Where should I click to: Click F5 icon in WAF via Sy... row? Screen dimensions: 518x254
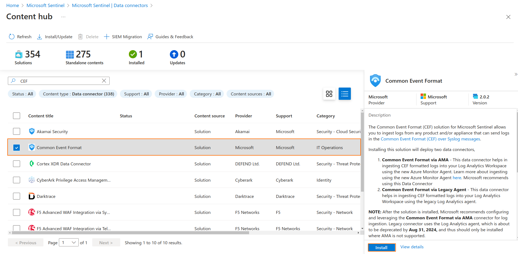tap(32, 212)
